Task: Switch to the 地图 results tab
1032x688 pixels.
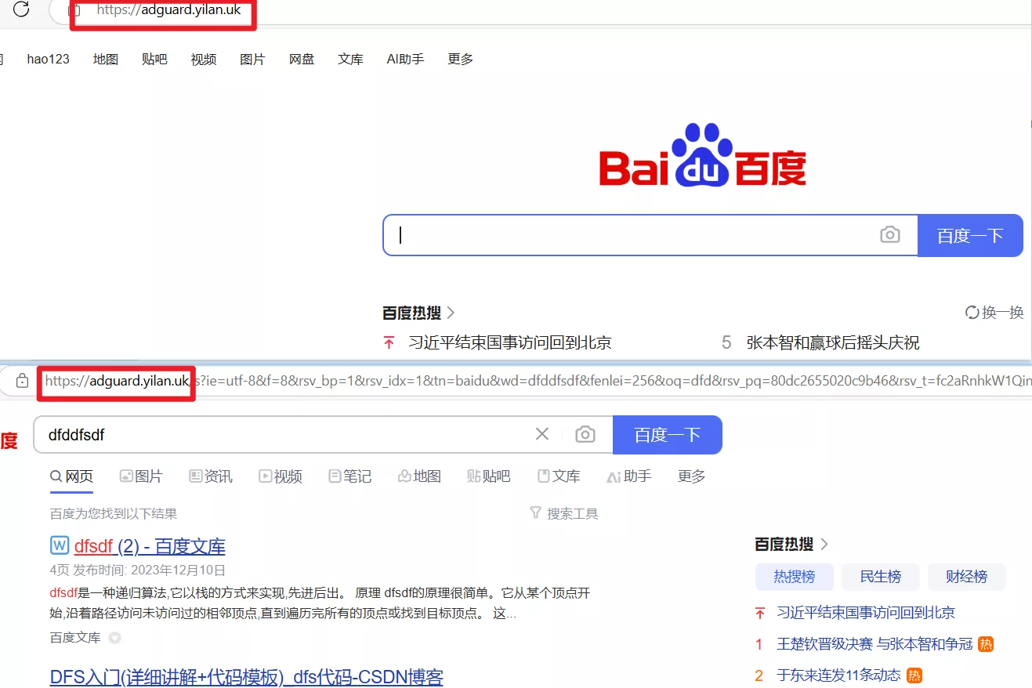Action: pos(419,476)
